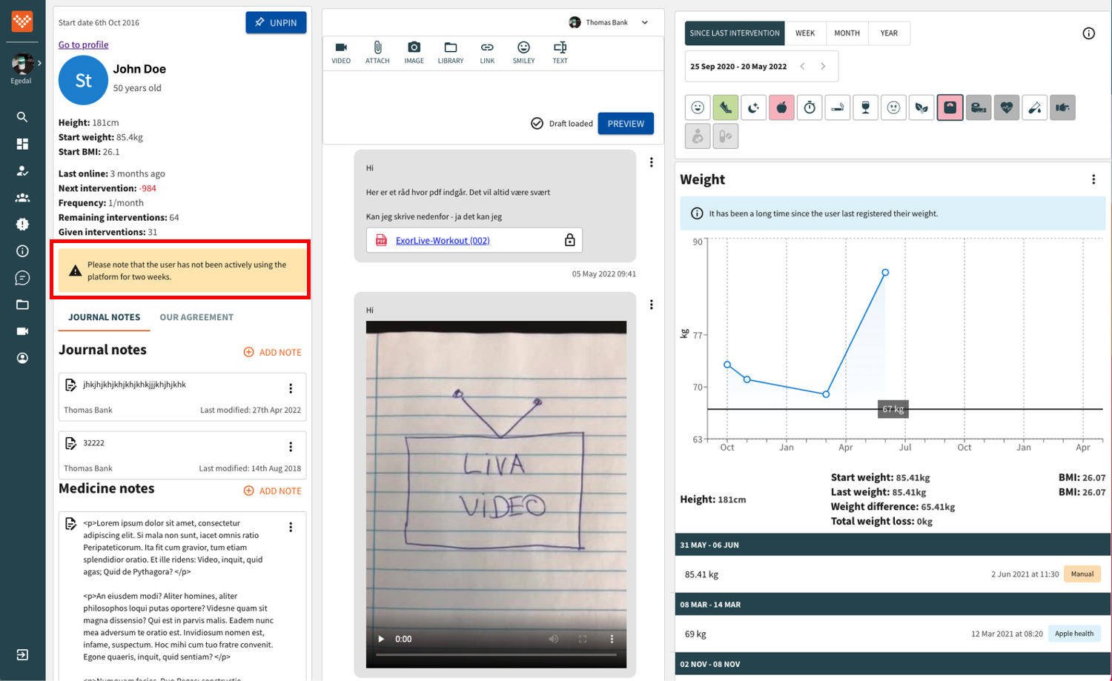Open the video camera icon in the sidebar

point(22,331)
